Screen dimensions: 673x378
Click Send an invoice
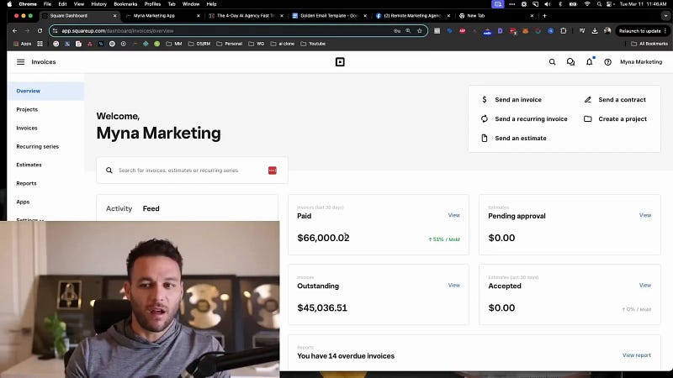click(x=518, y=99)
